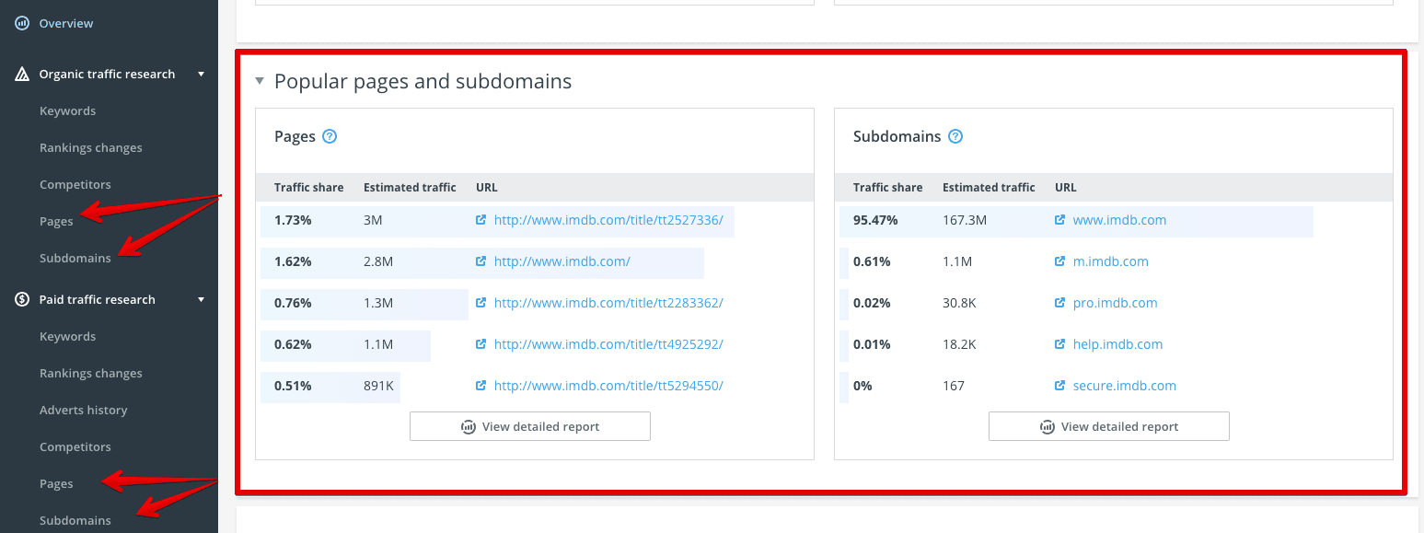Click external link icon beside secure.imdb.com
This screenshot has width=1424, height=533.
pyautogui.click(x=1059, y=386)
